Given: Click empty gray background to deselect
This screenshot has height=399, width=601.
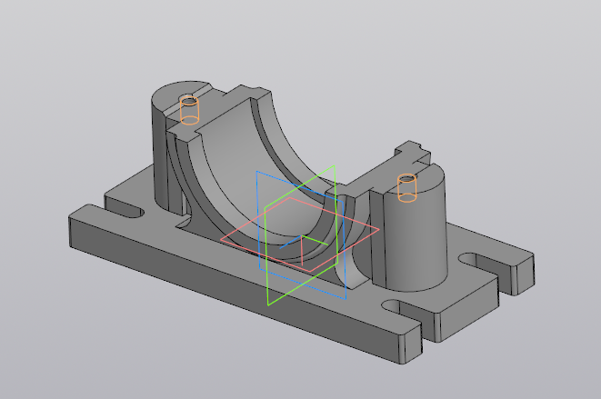Looking at the screenshot, I should [509, 73].
